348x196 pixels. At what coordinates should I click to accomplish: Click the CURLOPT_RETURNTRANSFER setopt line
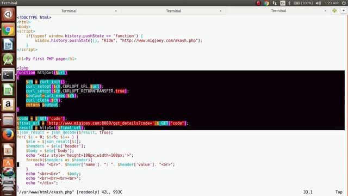tap(77, 91)
